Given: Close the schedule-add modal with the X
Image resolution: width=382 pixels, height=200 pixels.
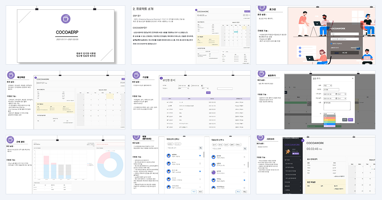Looking at the screenshot, I should 353,78.
